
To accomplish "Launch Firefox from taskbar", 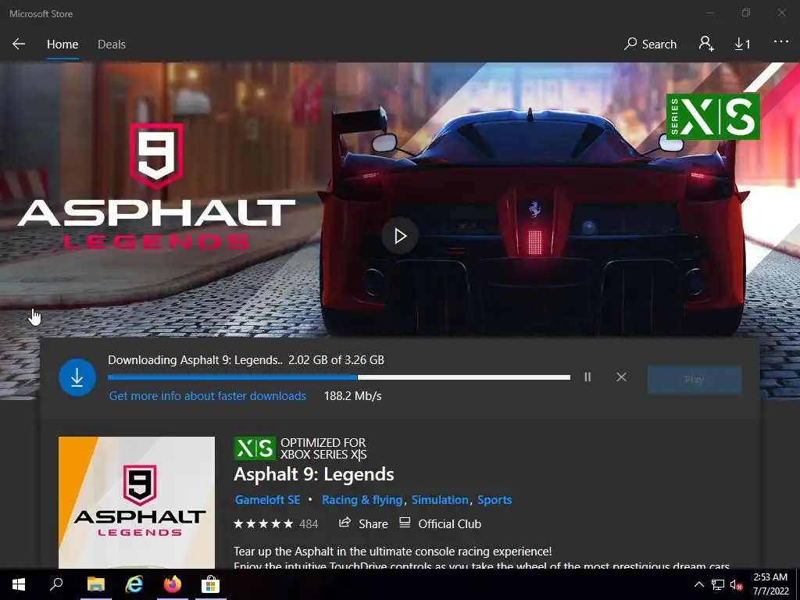I will [173, 584].
